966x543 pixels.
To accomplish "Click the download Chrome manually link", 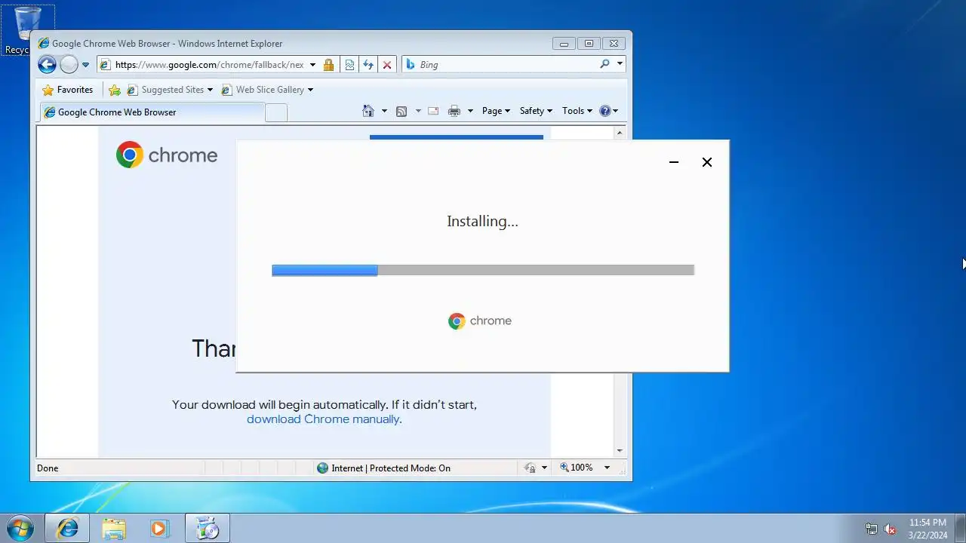I will tap(325, 419).
